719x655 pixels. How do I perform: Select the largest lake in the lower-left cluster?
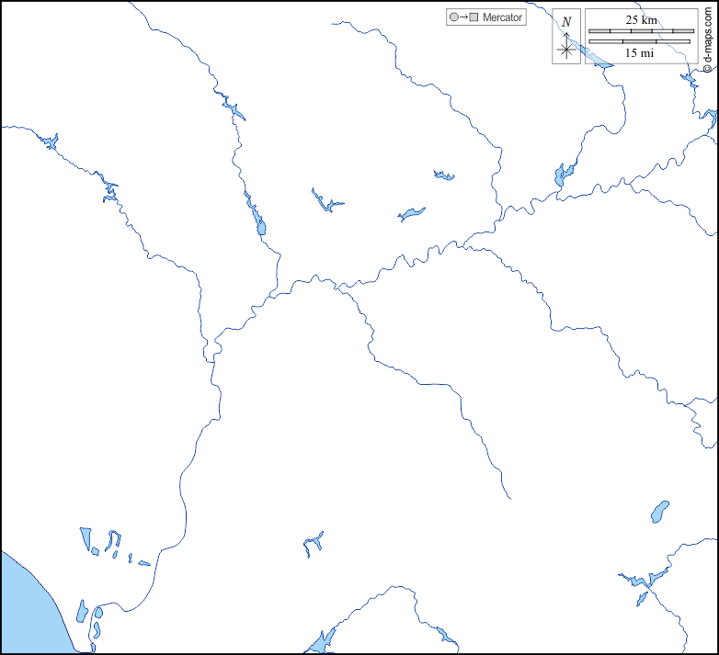pos(86,538)
